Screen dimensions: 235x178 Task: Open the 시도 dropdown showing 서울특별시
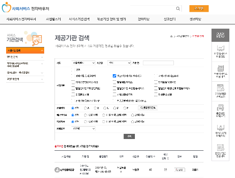(x=83, y=63)
